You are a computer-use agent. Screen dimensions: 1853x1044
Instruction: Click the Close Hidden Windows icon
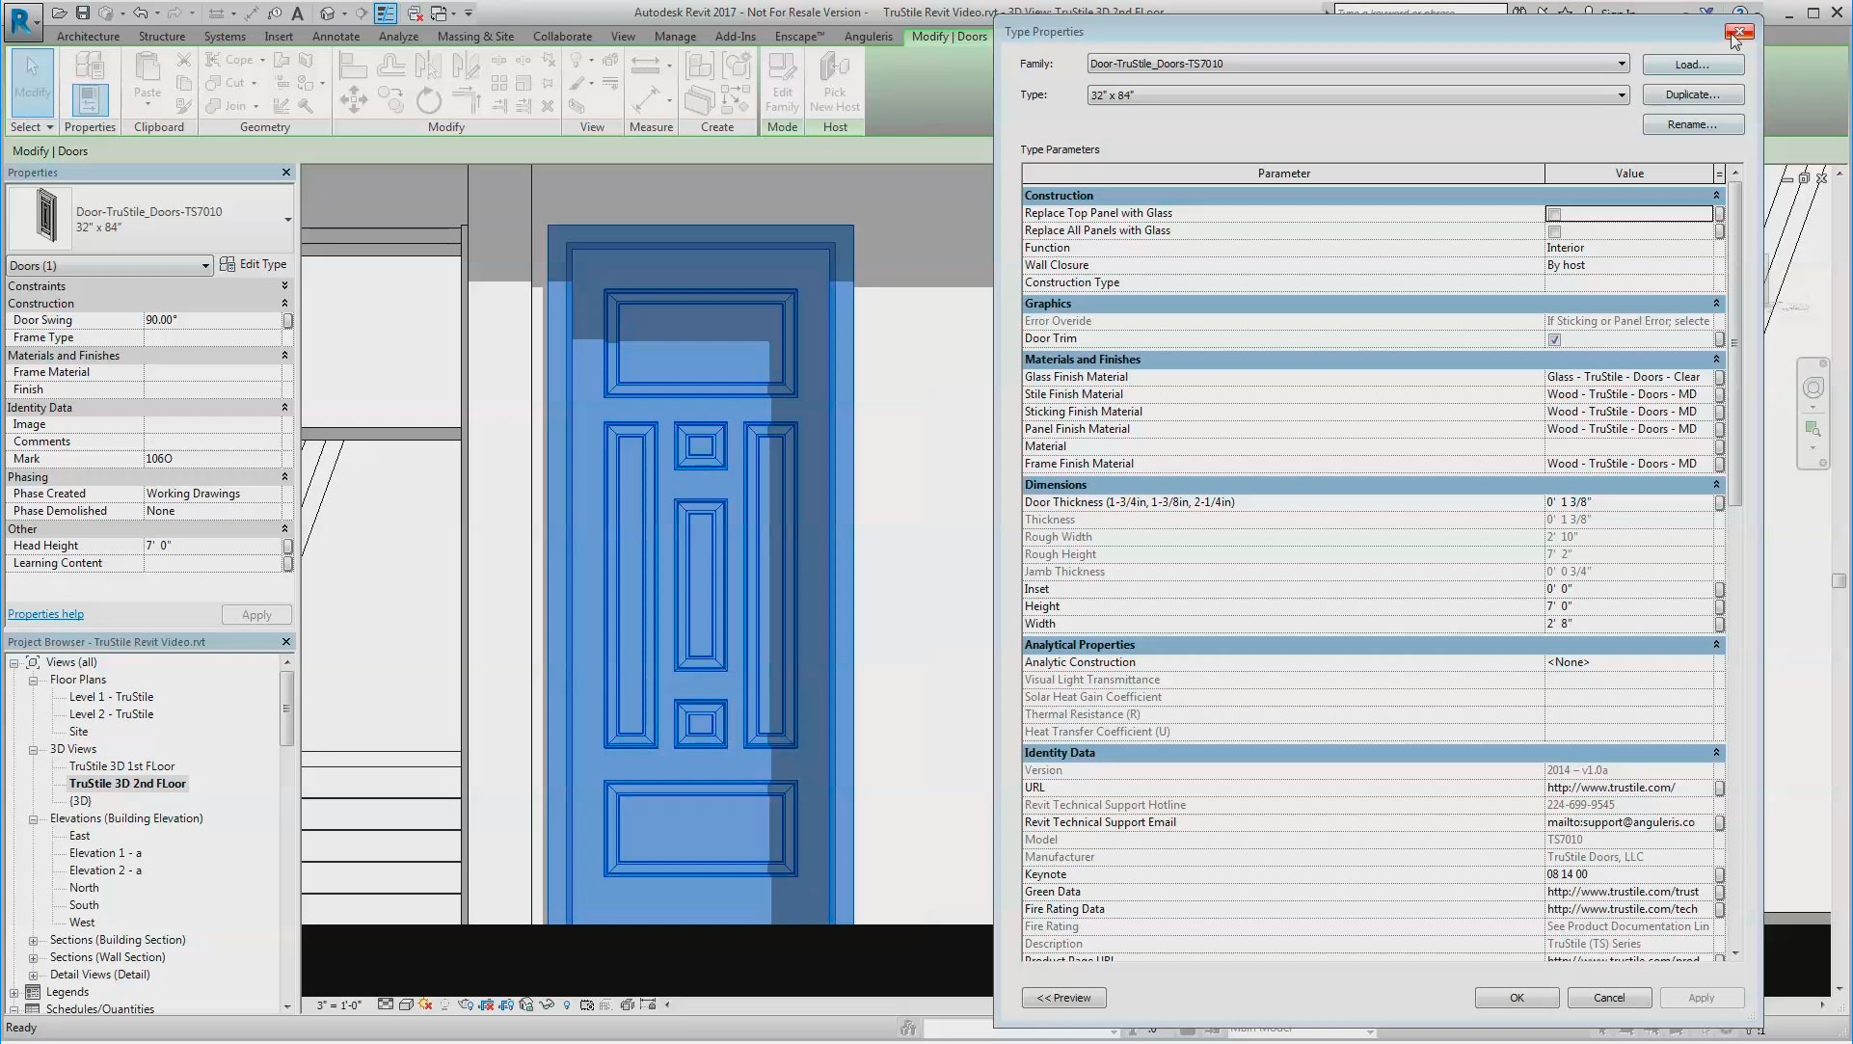pos(415,13)
